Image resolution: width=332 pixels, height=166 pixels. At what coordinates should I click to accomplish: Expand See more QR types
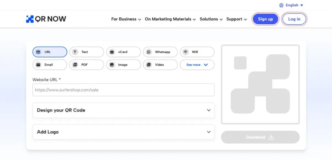[x=197, y=65]
